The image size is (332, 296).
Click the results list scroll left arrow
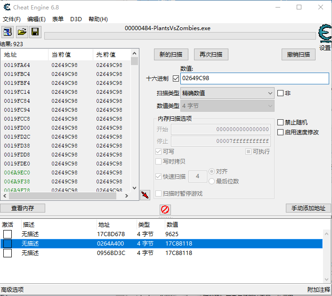[x=5, y=196]
